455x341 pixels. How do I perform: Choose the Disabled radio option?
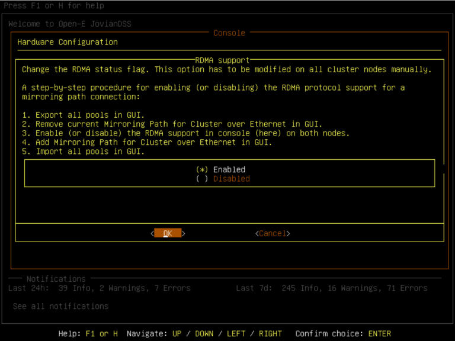pos(223,179)
